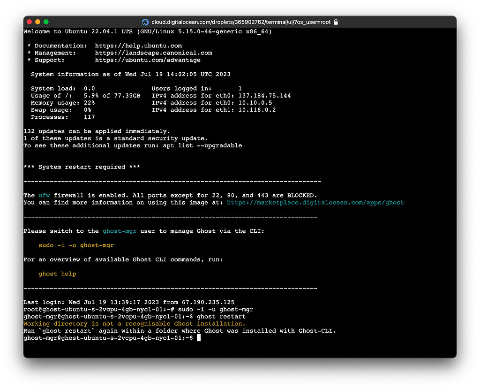The height and width of the screenshot is (389, 480).
Task: Click the DigitalOcean logo in the address bar
Action: coord(146,22)
